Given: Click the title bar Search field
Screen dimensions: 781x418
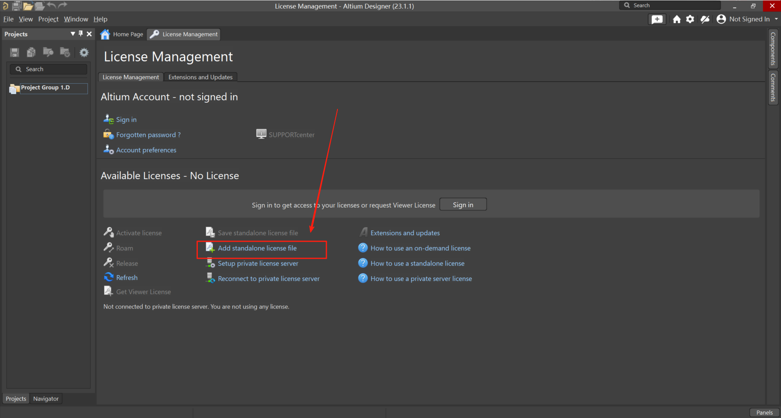Looking at the screenshot, I should pyautogui.click(x=669, y=5).
